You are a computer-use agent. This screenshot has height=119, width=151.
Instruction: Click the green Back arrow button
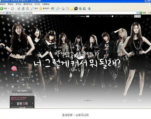(2, 8)
